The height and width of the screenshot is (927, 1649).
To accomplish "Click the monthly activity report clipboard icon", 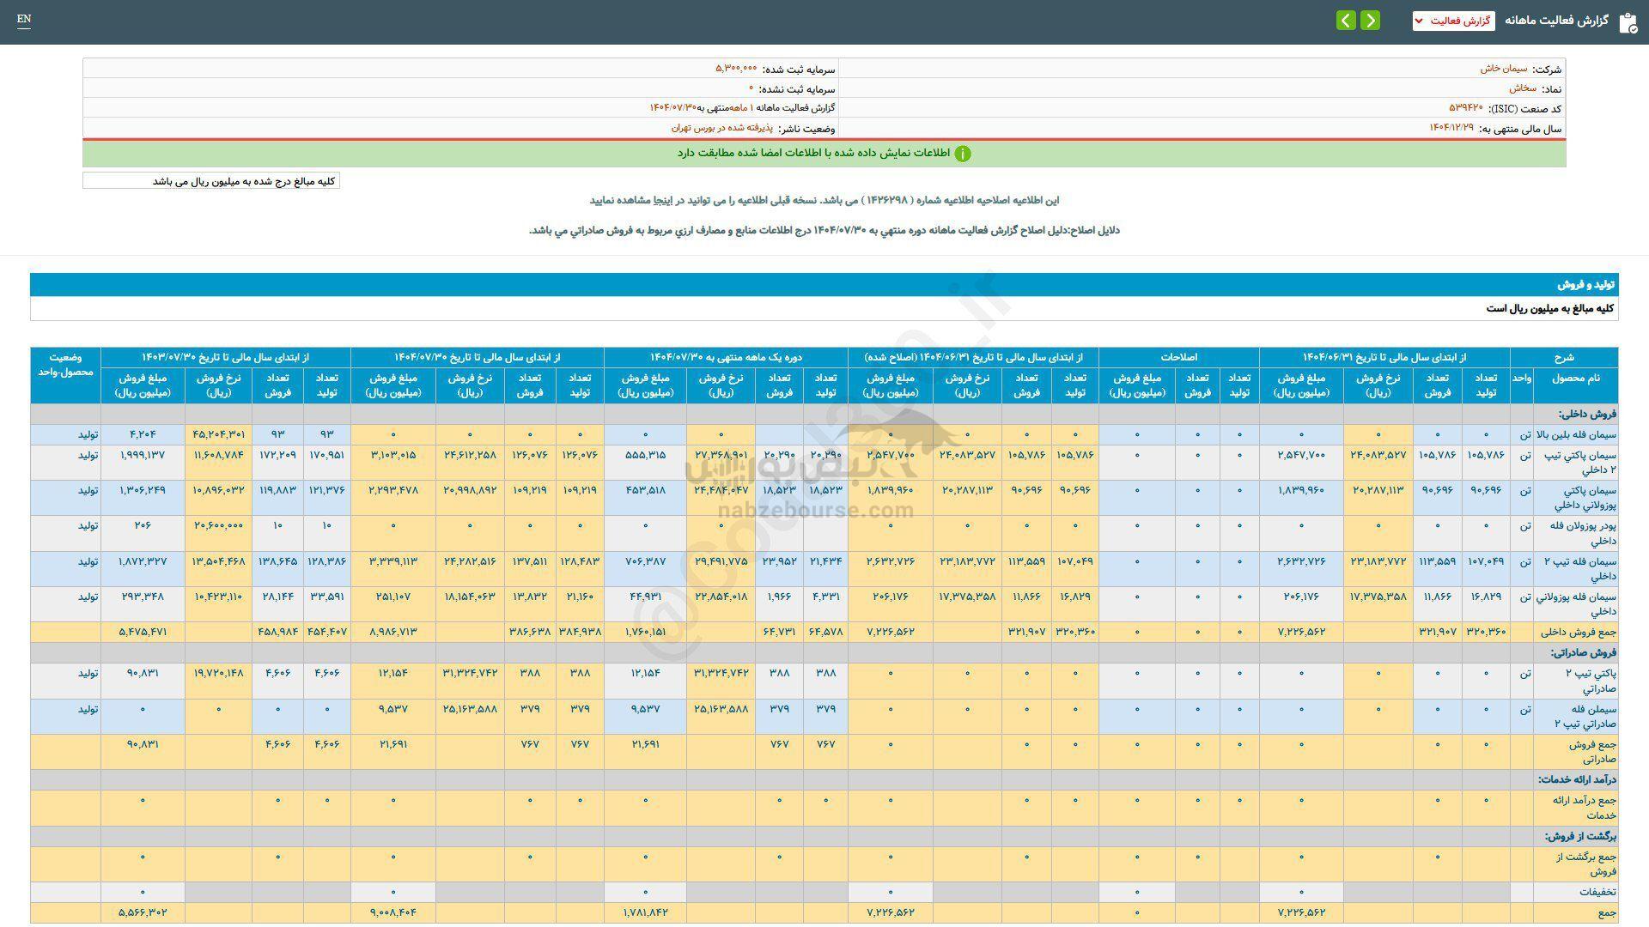I will [1628, 22].
